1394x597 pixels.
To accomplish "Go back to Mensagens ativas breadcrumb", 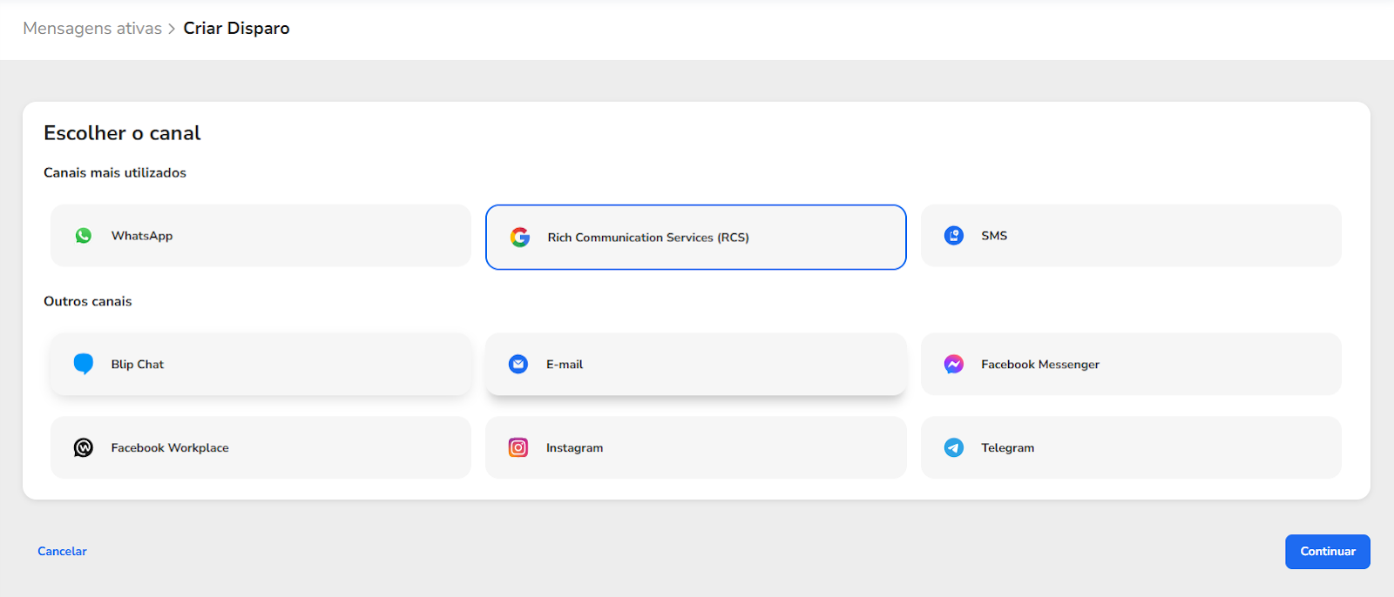I will coord(92,29).
